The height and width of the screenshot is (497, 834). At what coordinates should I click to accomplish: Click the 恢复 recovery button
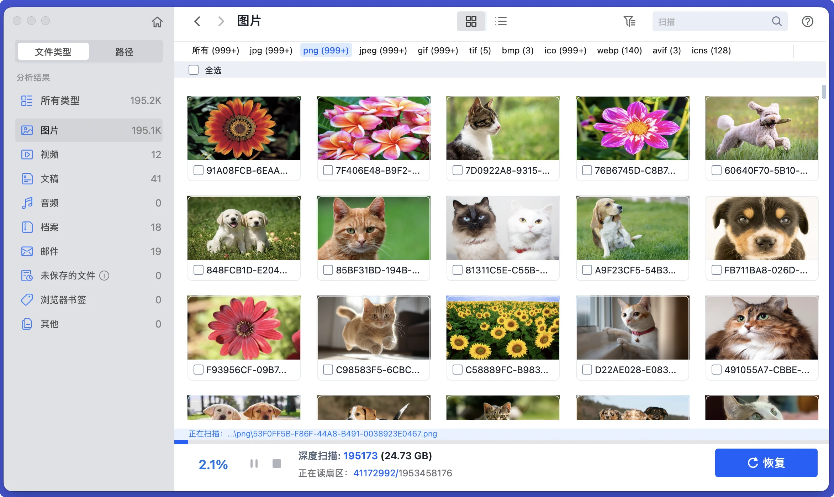(x=766, y=462)
